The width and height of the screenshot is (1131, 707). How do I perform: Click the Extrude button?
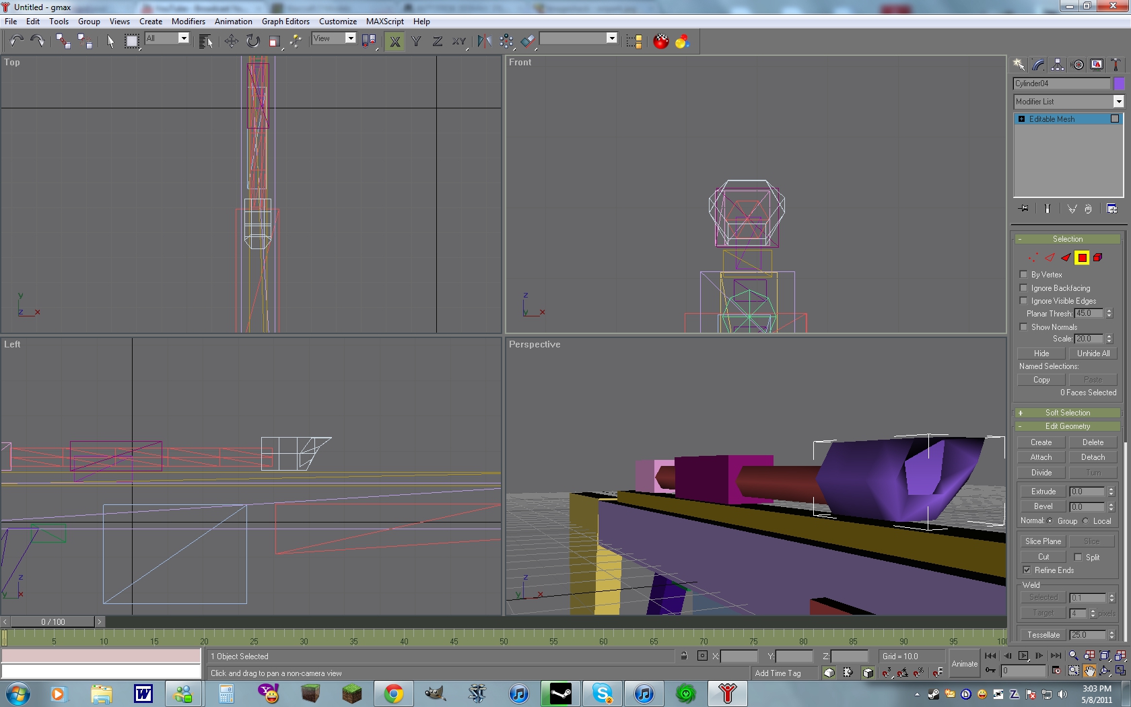click(1043, 492)
